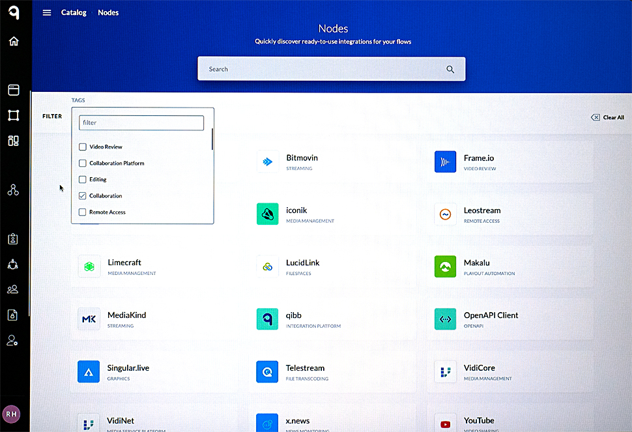Open the LucidLink node by its name

coord(303,263)
